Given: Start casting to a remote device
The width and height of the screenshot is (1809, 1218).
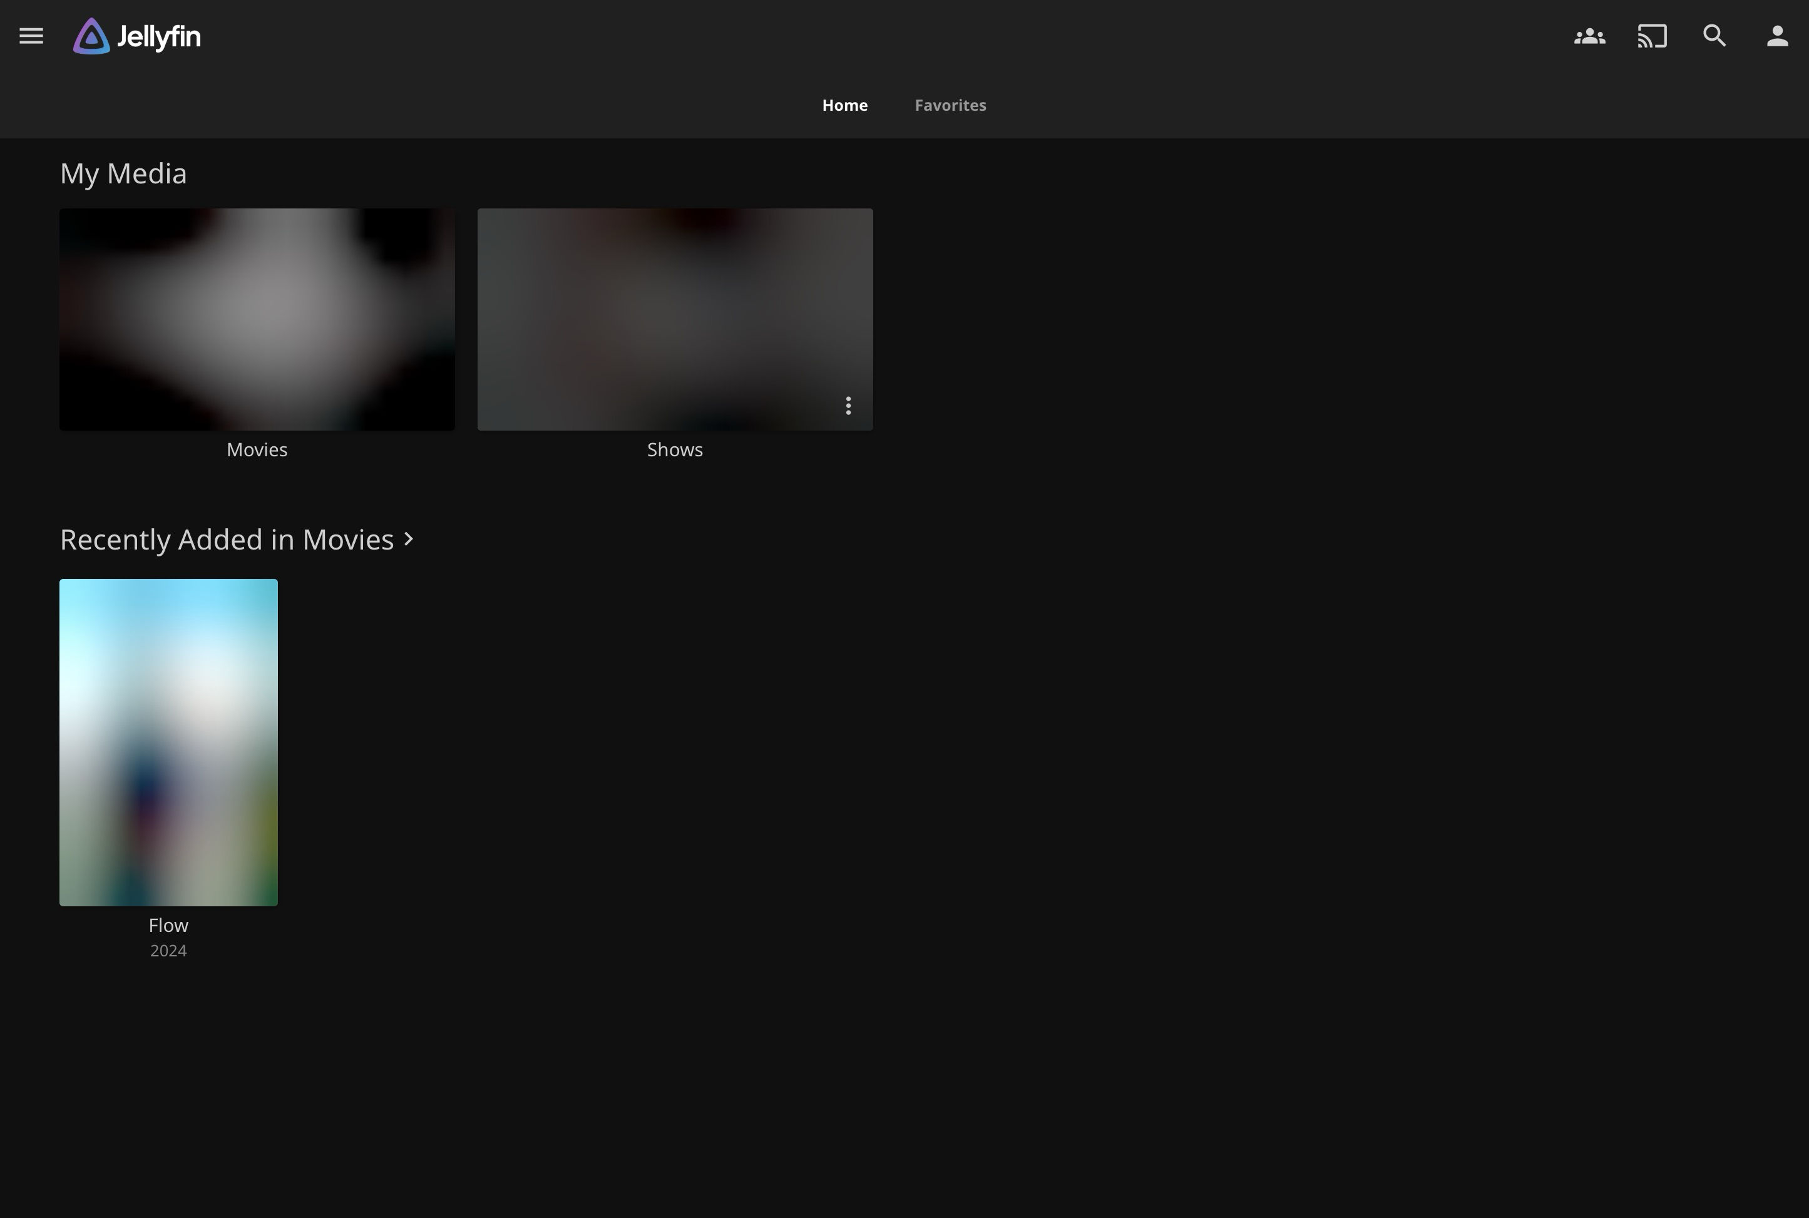Looking at the screenshot, I should tap(1651, 35).
